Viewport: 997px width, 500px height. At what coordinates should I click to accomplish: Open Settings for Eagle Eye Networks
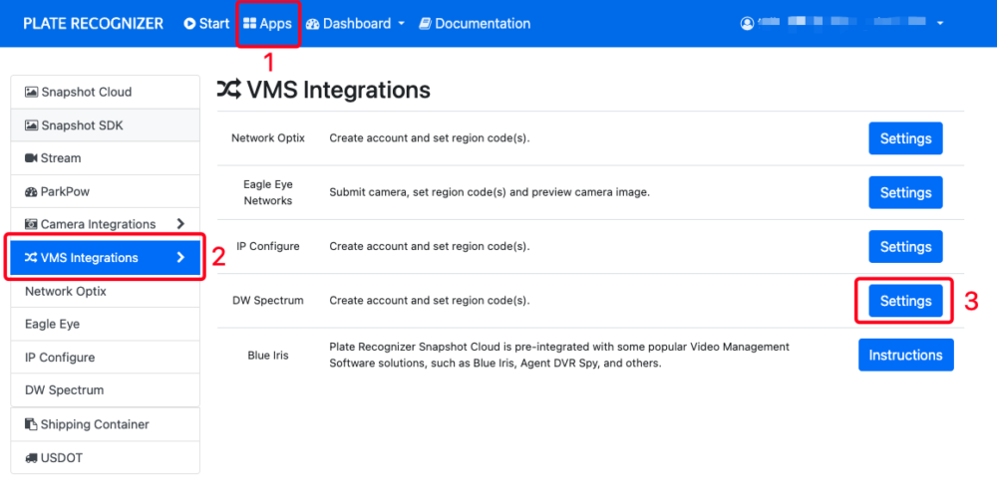click(x=905, y=192)
